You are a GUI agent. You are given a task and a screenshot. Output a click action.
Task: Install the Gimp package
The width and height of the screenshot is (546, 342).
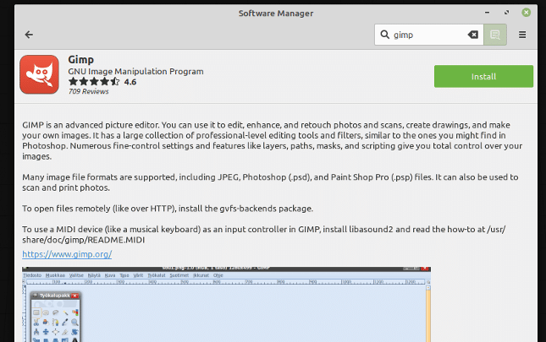(x=483, y=76)
